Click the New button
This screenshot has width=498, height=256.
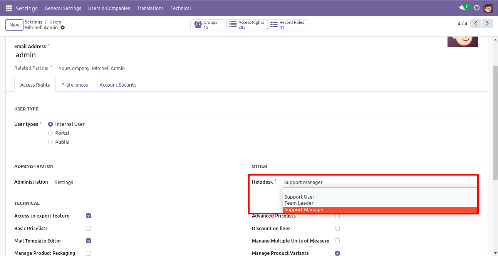[x=15, y=25]
